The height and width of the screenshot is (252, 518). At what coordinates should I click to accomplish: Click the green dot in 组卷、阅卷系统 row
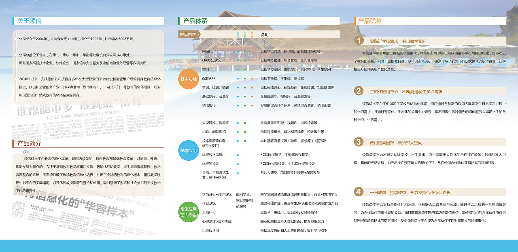pos(245,132)
